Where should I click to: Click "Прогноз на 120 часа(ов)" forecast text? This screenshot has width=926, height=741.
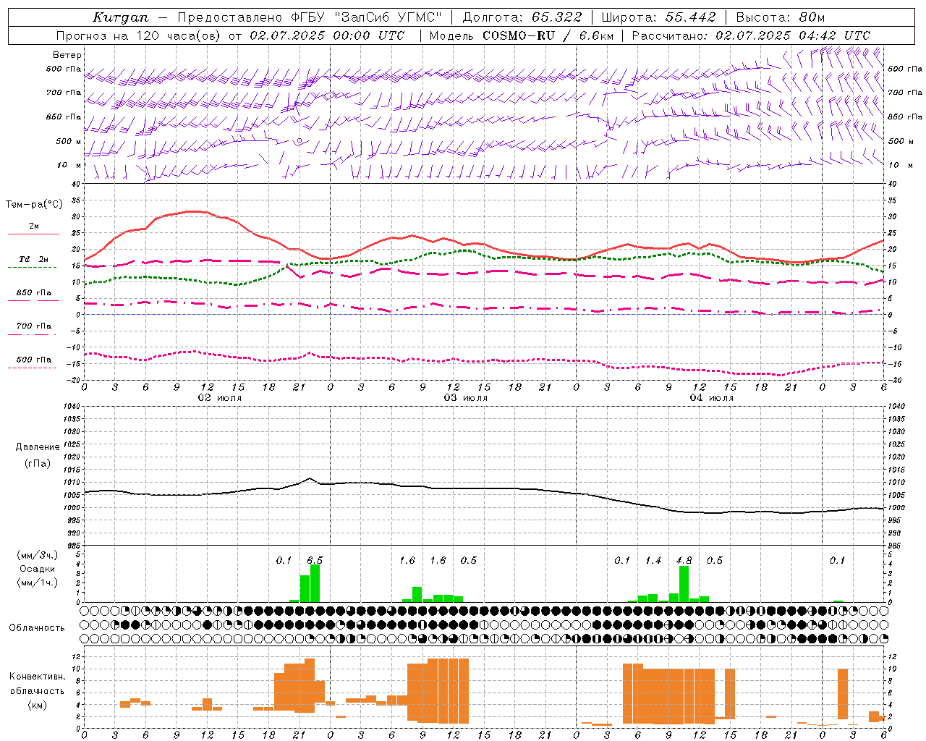[137, 35]
